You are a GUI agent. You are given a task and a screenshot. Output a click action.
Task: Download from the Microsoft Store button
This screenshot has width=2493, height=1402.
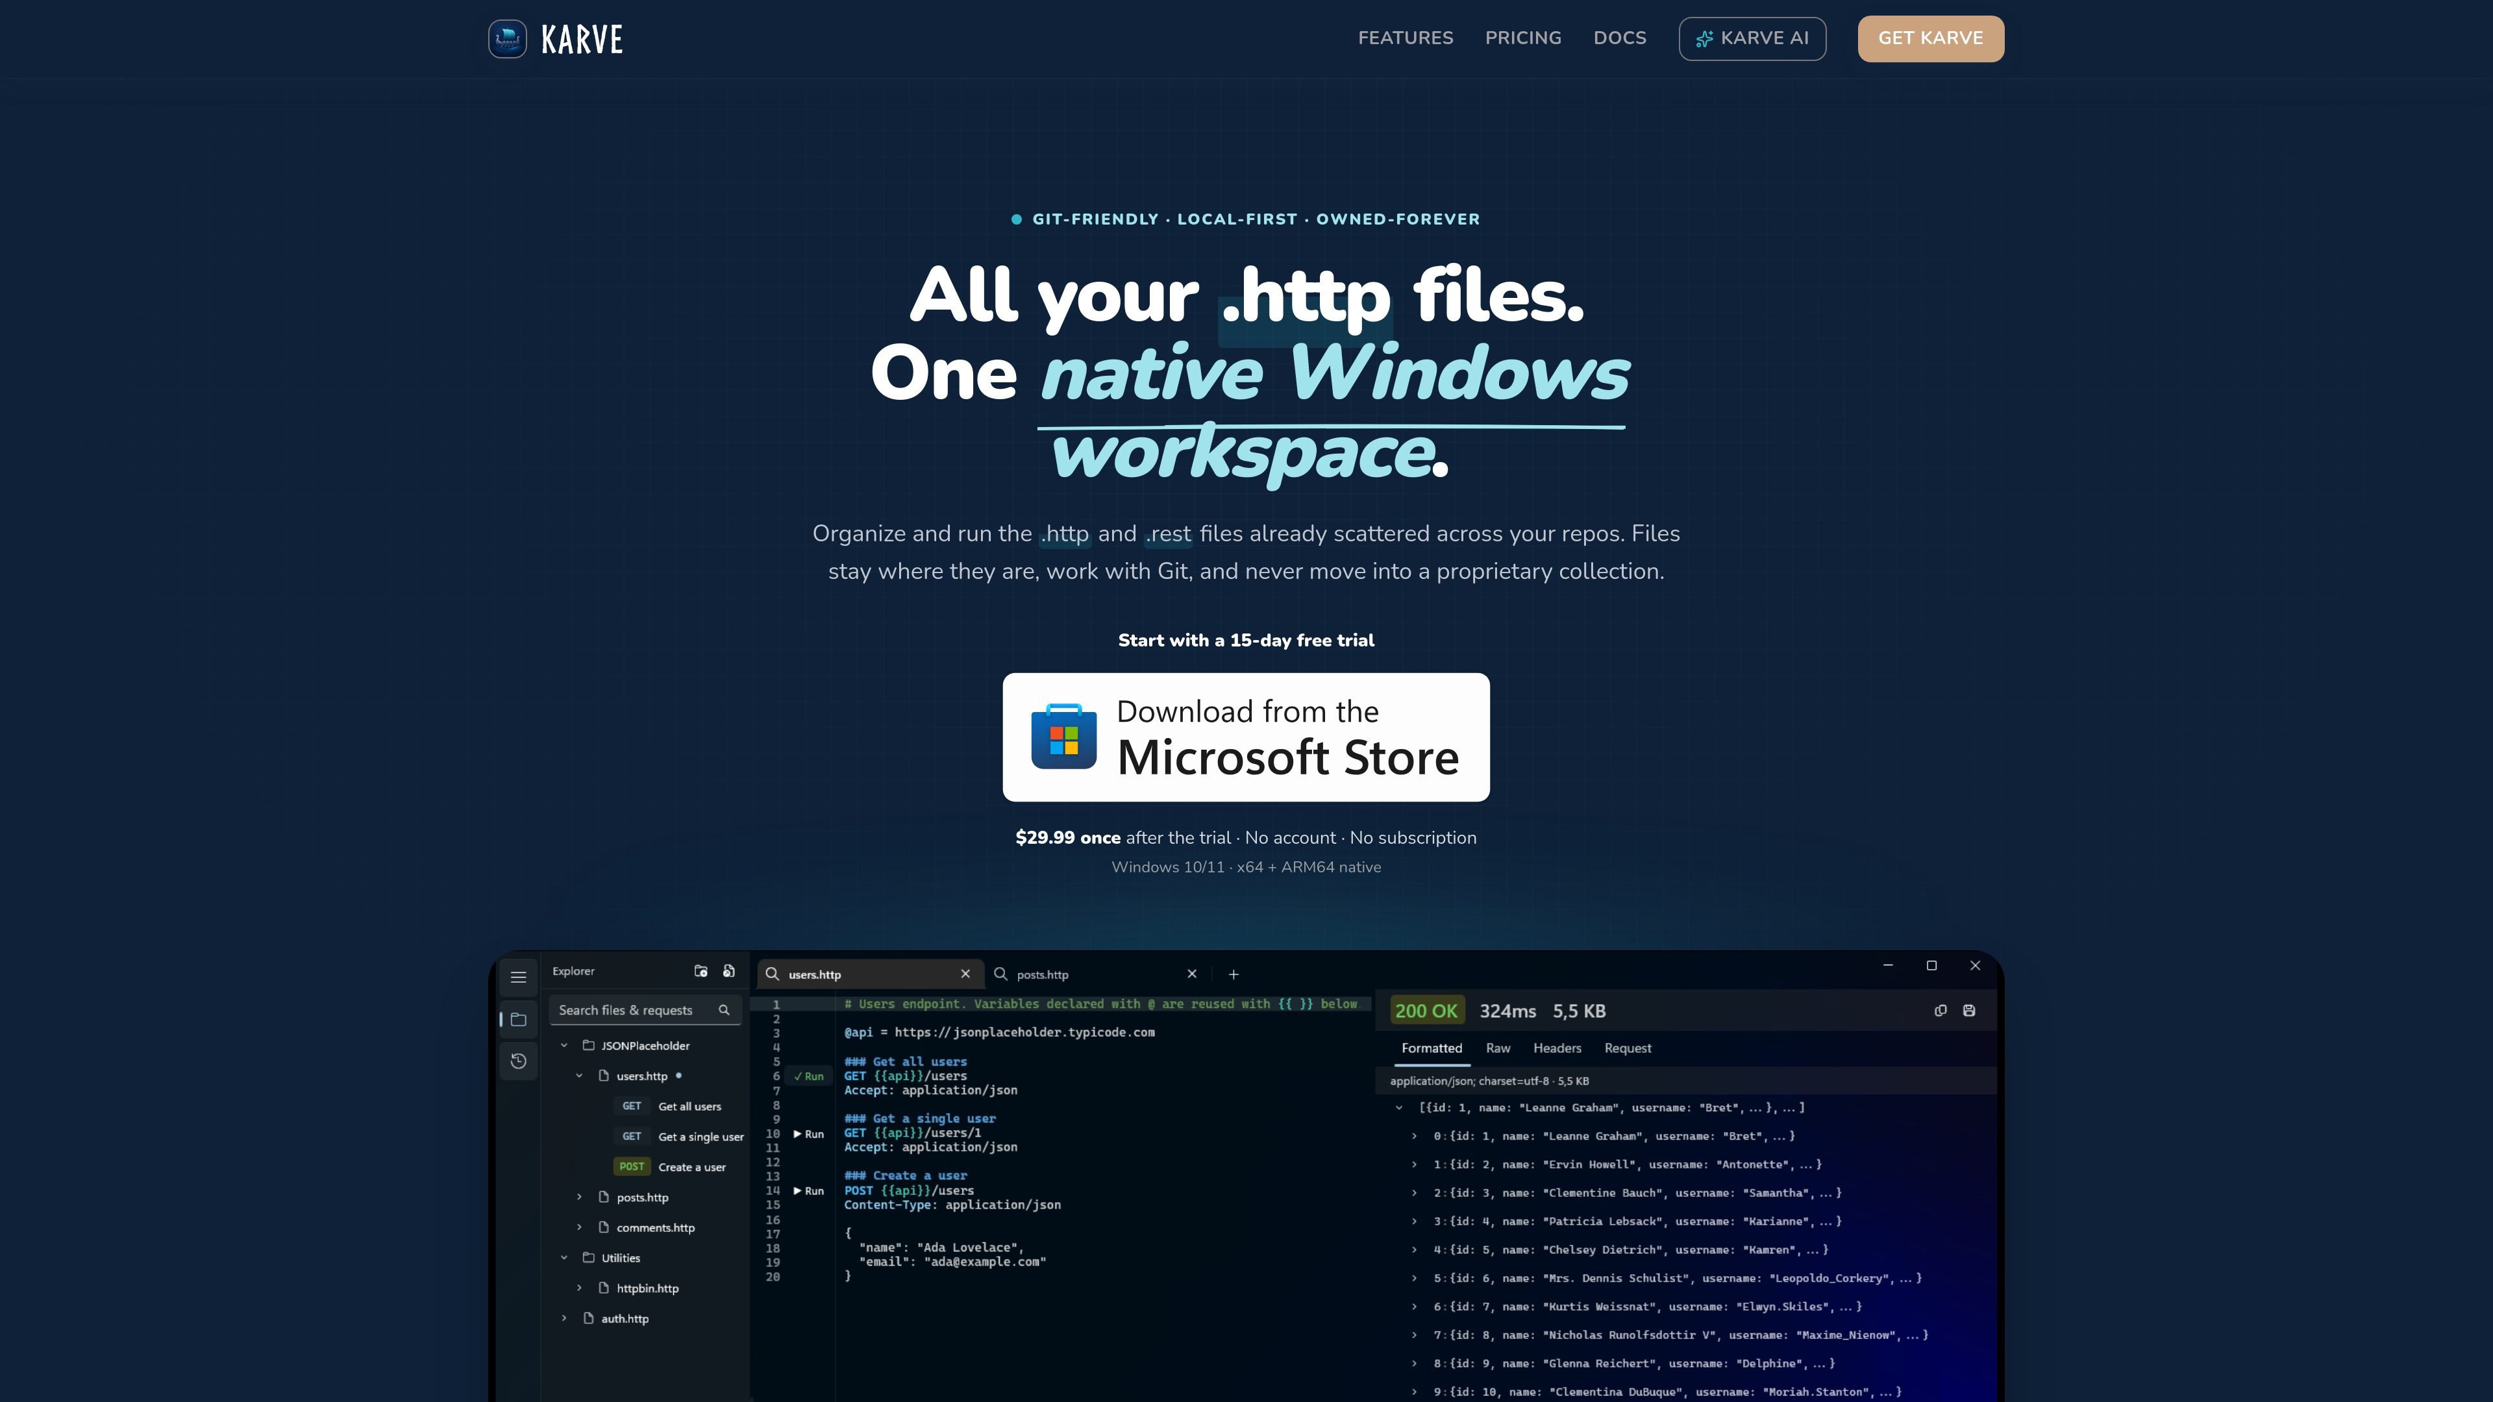coord(1246,737)
